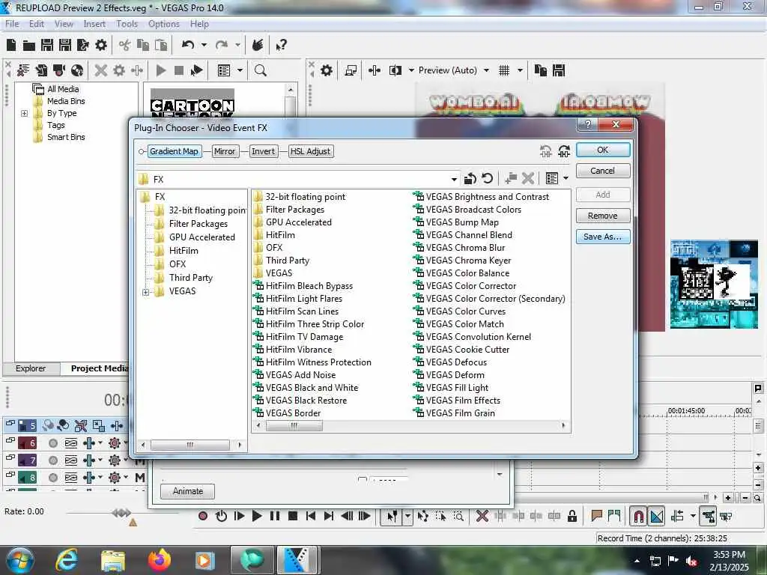Select Gradient Map in the plug-in chain
Viewport: 767px width, 575px height.
pos(174,151)
